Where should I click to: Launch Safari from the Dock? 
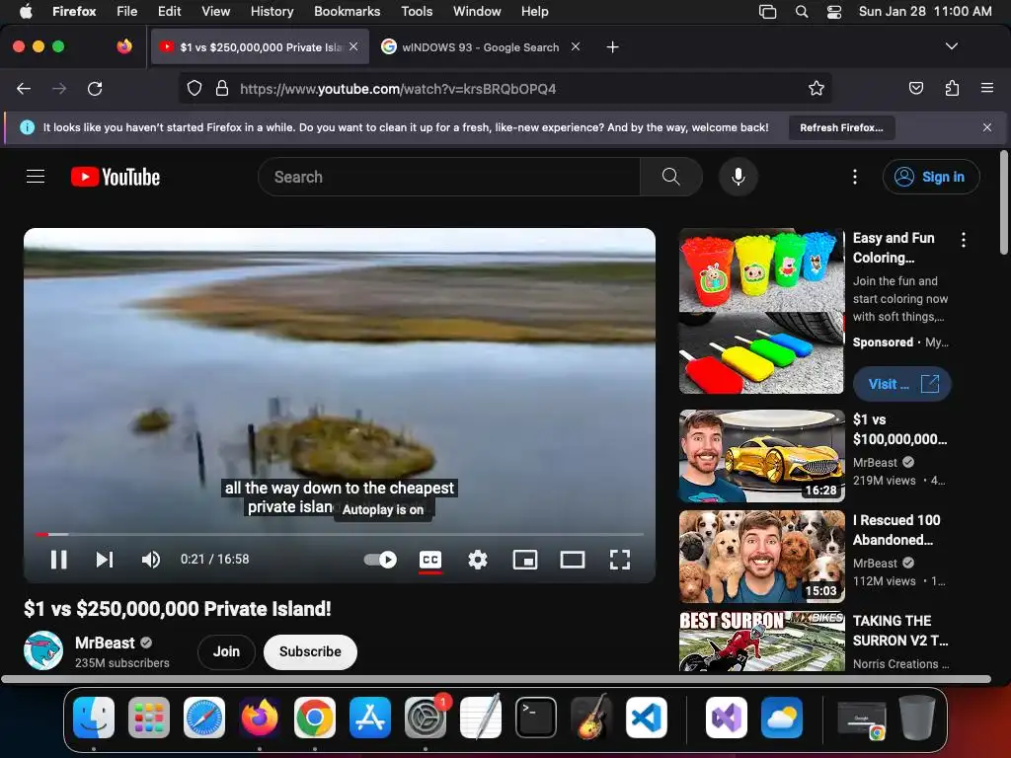(204, 717)
